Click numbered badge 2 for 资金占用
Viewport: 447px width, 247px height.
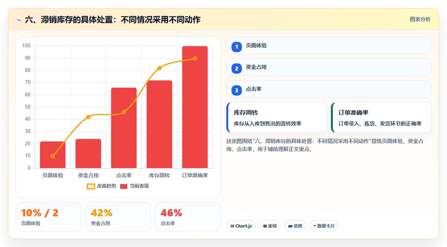(236, 68)
